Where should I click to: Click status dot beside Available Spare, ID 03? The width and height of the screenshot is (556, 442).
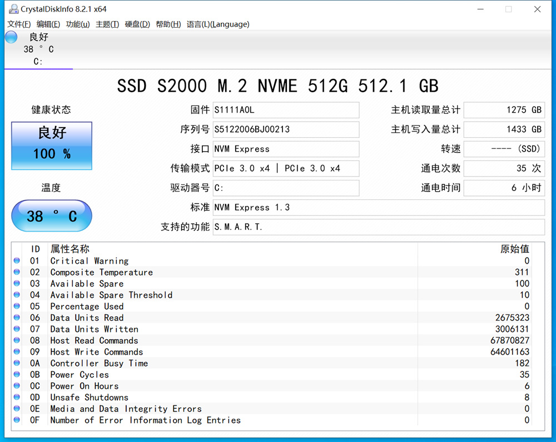17,283
